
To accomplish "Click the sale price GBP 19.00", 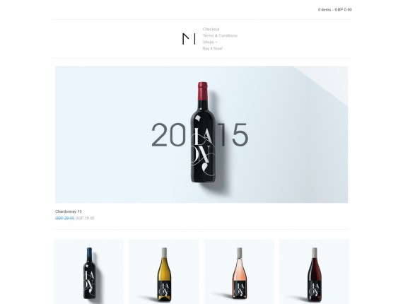I will [85, 218].
